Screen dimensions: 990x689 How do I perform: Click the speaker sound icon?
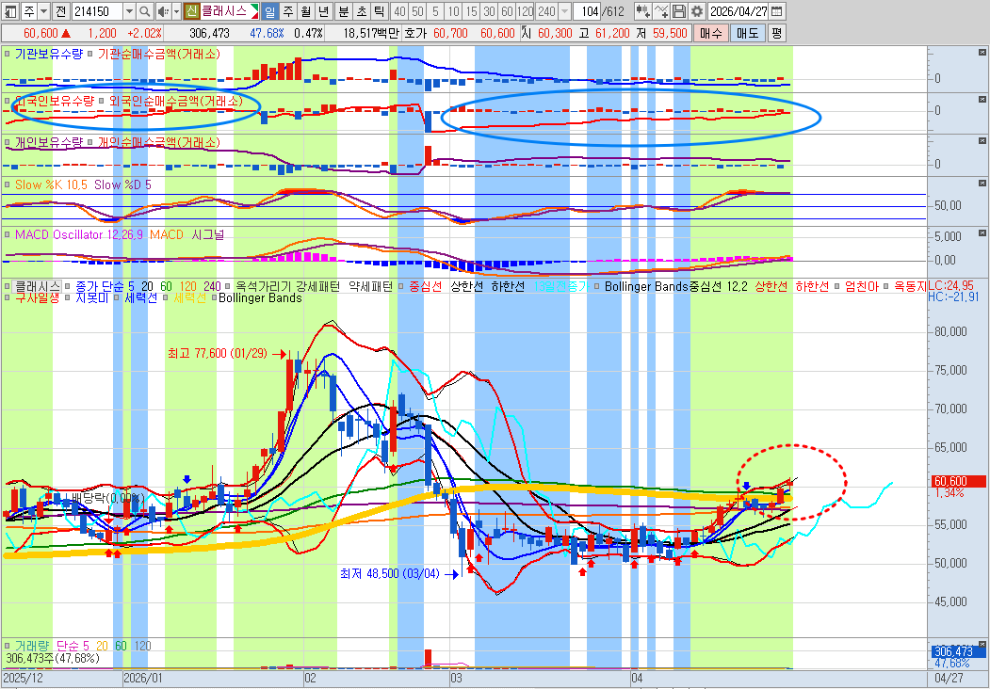point(162,11)
